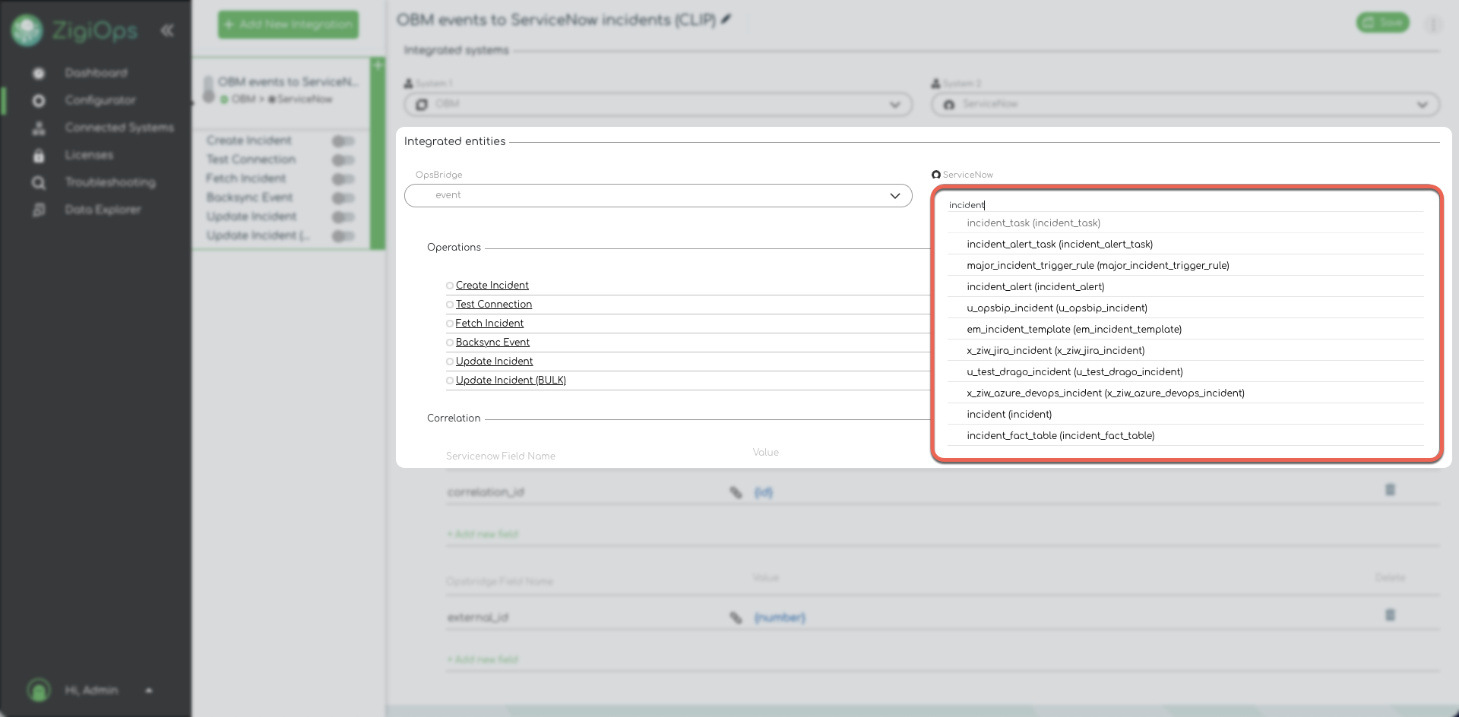Choose incident_fact_table option

pos(1185,435)
